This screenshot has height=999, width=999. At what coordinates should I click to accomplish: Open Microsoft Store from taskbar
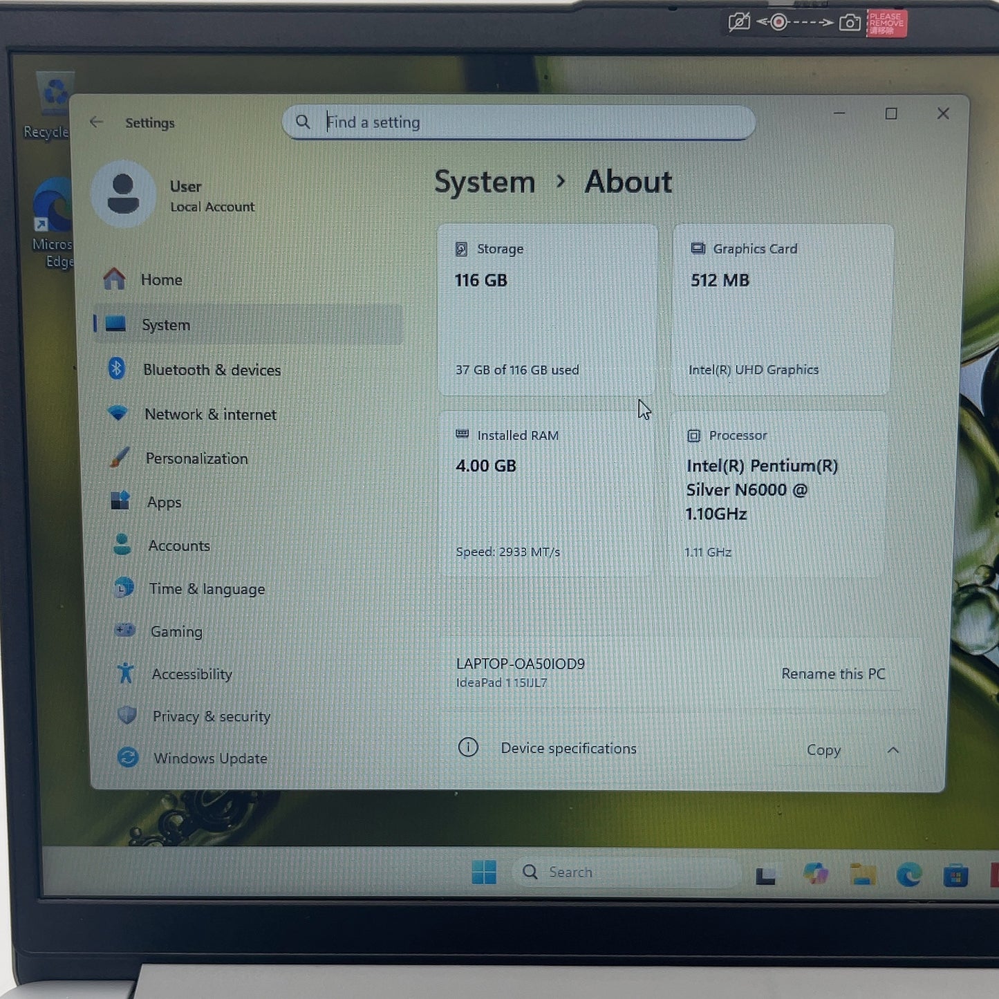coord(955,875)
